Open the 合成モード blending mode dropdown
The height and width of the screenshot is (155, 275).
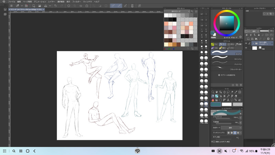pyautogui.click(x=231, y=128)
